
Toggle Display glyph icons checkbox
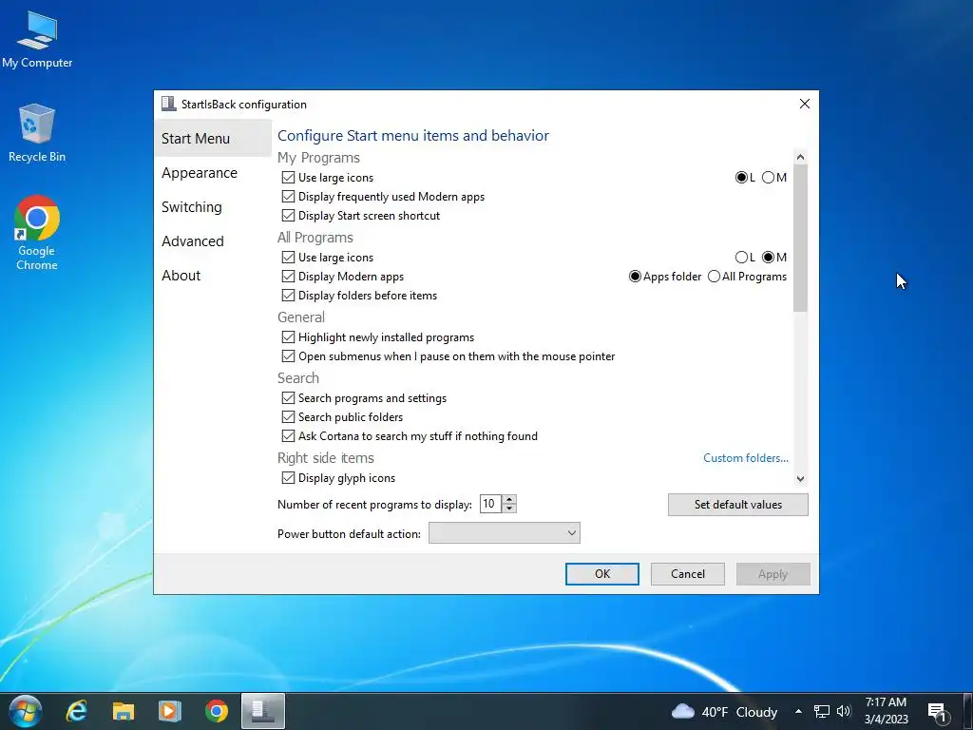coord(288,478)
